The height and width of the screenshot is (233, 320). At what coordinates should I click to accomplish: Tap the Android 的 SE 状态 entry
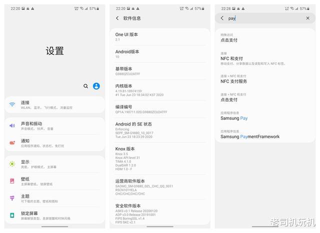tap(160, 130)
